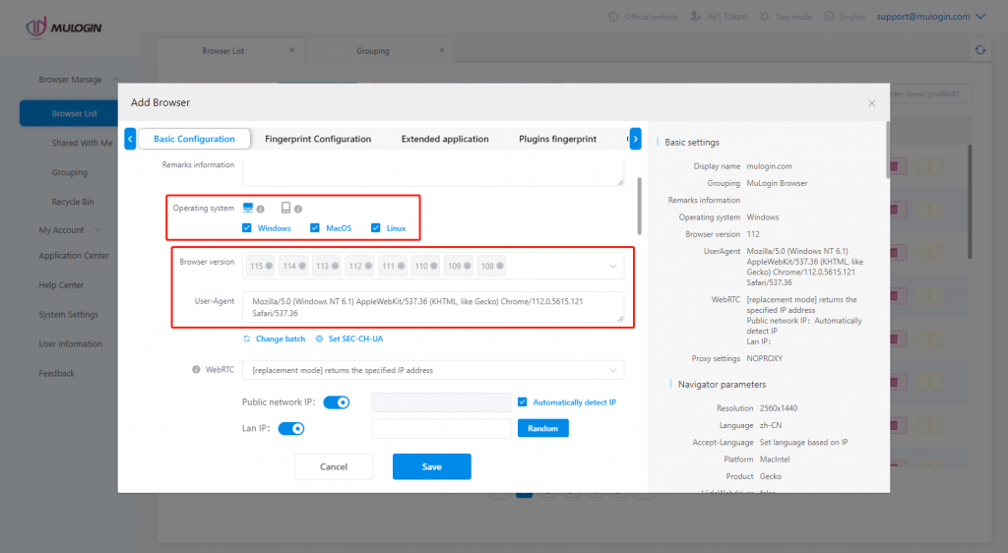Expand My Account sidebar section
This screenshot has height=553, width=1008.
pyautogui.click(x=97, y=230)
